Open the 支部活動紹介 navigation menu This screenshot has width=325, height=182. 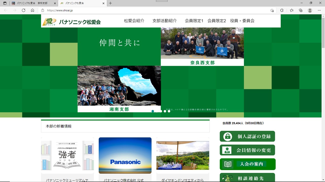click(165, 21)
